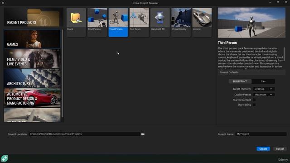The image size is (290, 163).
Task: Click the Quality Preset label
Action: (x=242, y=95)
